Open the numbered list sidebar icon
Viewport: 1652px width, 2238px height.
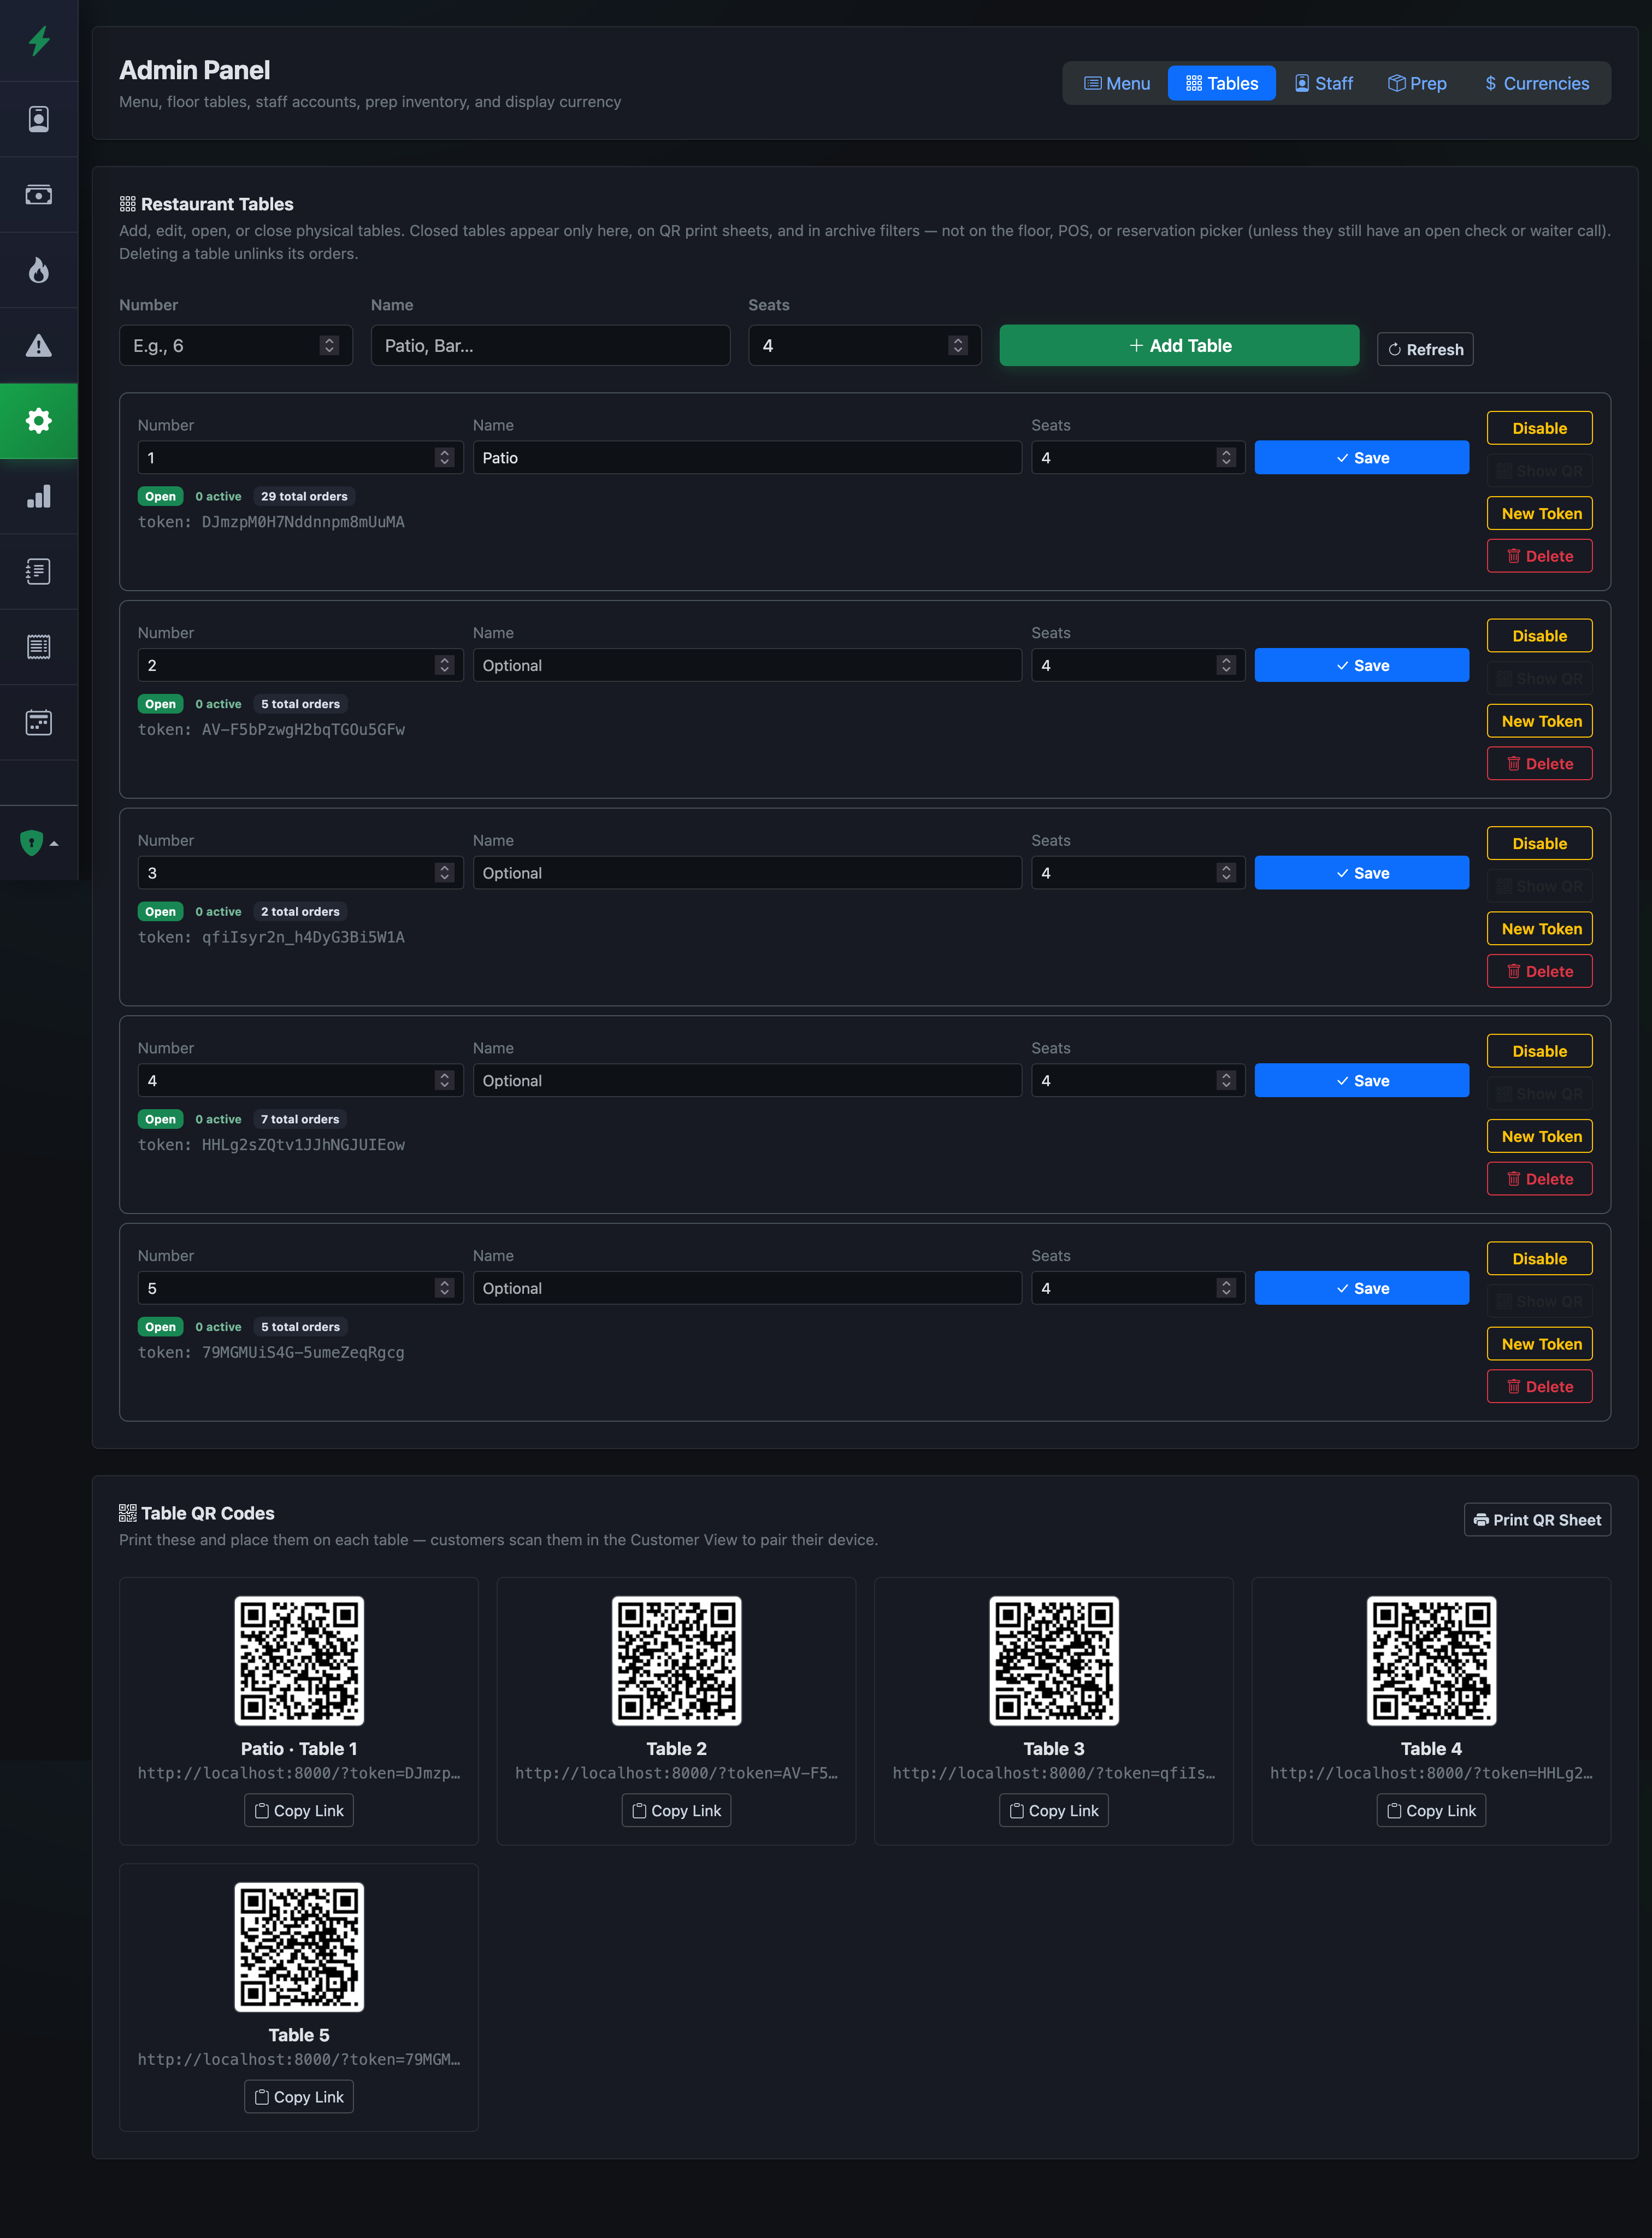point(39,572)
